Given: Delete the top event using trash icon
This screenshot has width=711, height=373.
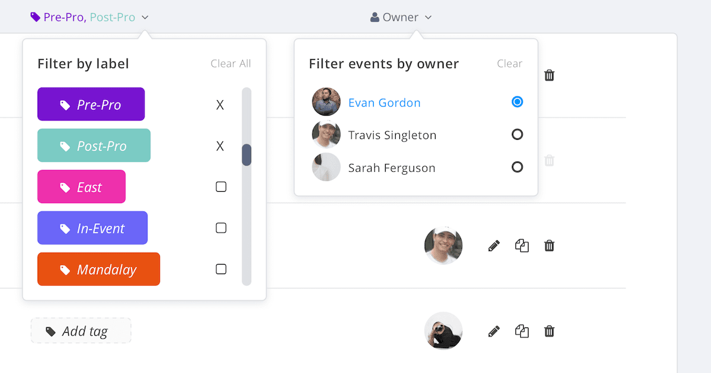Looking at the screenshot, I should tap(549, 75).
